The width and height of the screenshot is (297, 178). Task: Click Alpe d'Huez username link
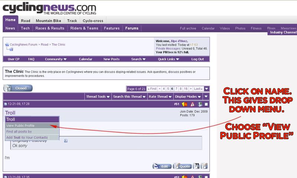click(179, 41)
